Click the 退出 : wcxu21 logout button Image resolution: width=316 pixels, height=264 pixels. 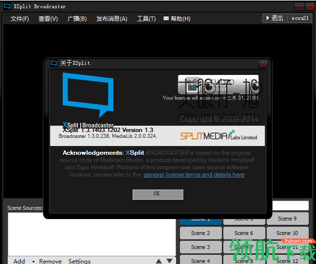coord(287,18)
